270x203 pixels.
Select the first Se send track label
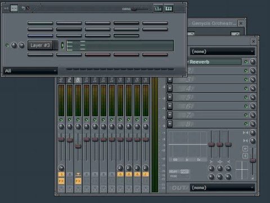click(x=120, y=80)
